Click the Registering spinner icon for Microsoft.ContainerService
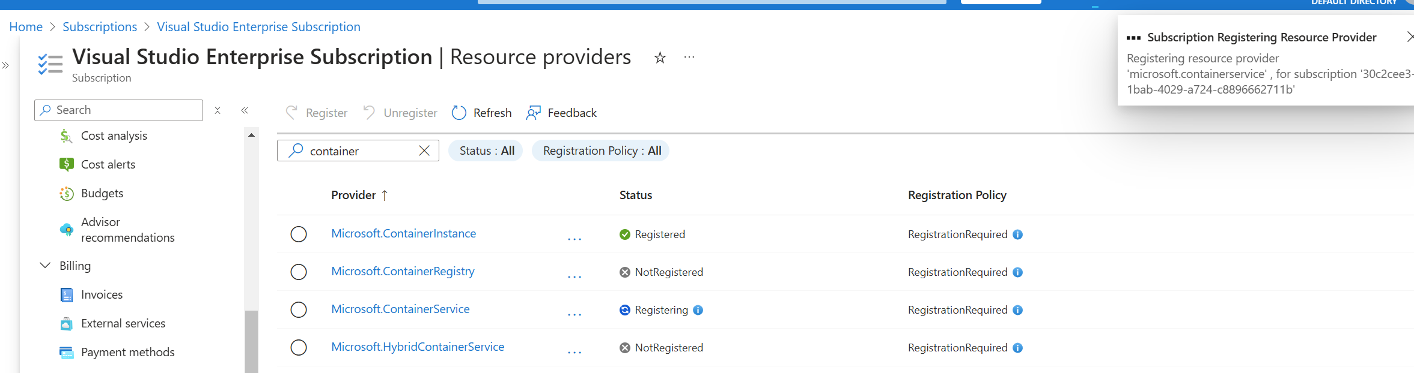 pos(625,310)
